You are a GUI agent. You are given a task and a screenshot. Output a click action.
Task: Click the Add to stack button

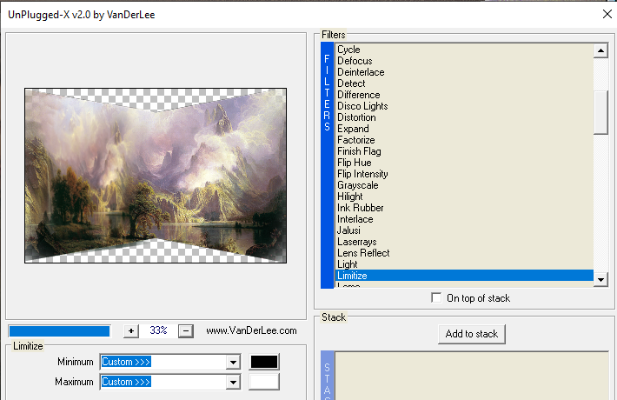[x=471, y=334]
